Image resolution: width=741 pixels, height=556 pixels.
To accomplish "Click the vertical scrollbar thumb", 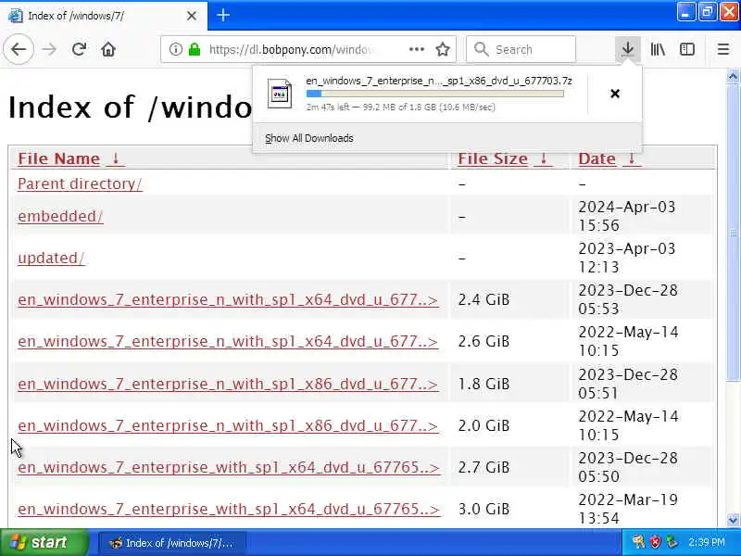I will pyautogui.click(x=733, y=232).
